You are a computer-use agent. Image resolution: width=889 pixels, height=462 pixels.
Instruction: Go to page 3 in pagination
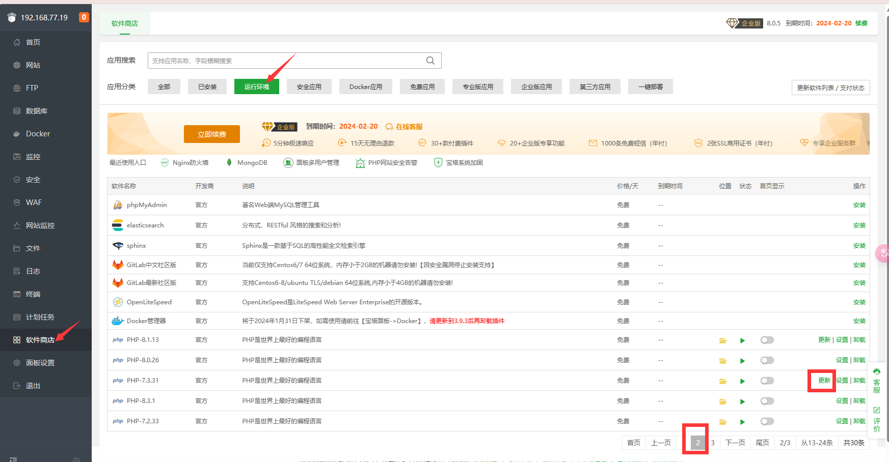[713, 443]
